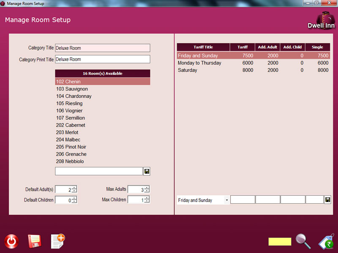This screenshot has height=253, width=338.
Task: Save the tariff entry with the floppy icon
Action: 327,200
